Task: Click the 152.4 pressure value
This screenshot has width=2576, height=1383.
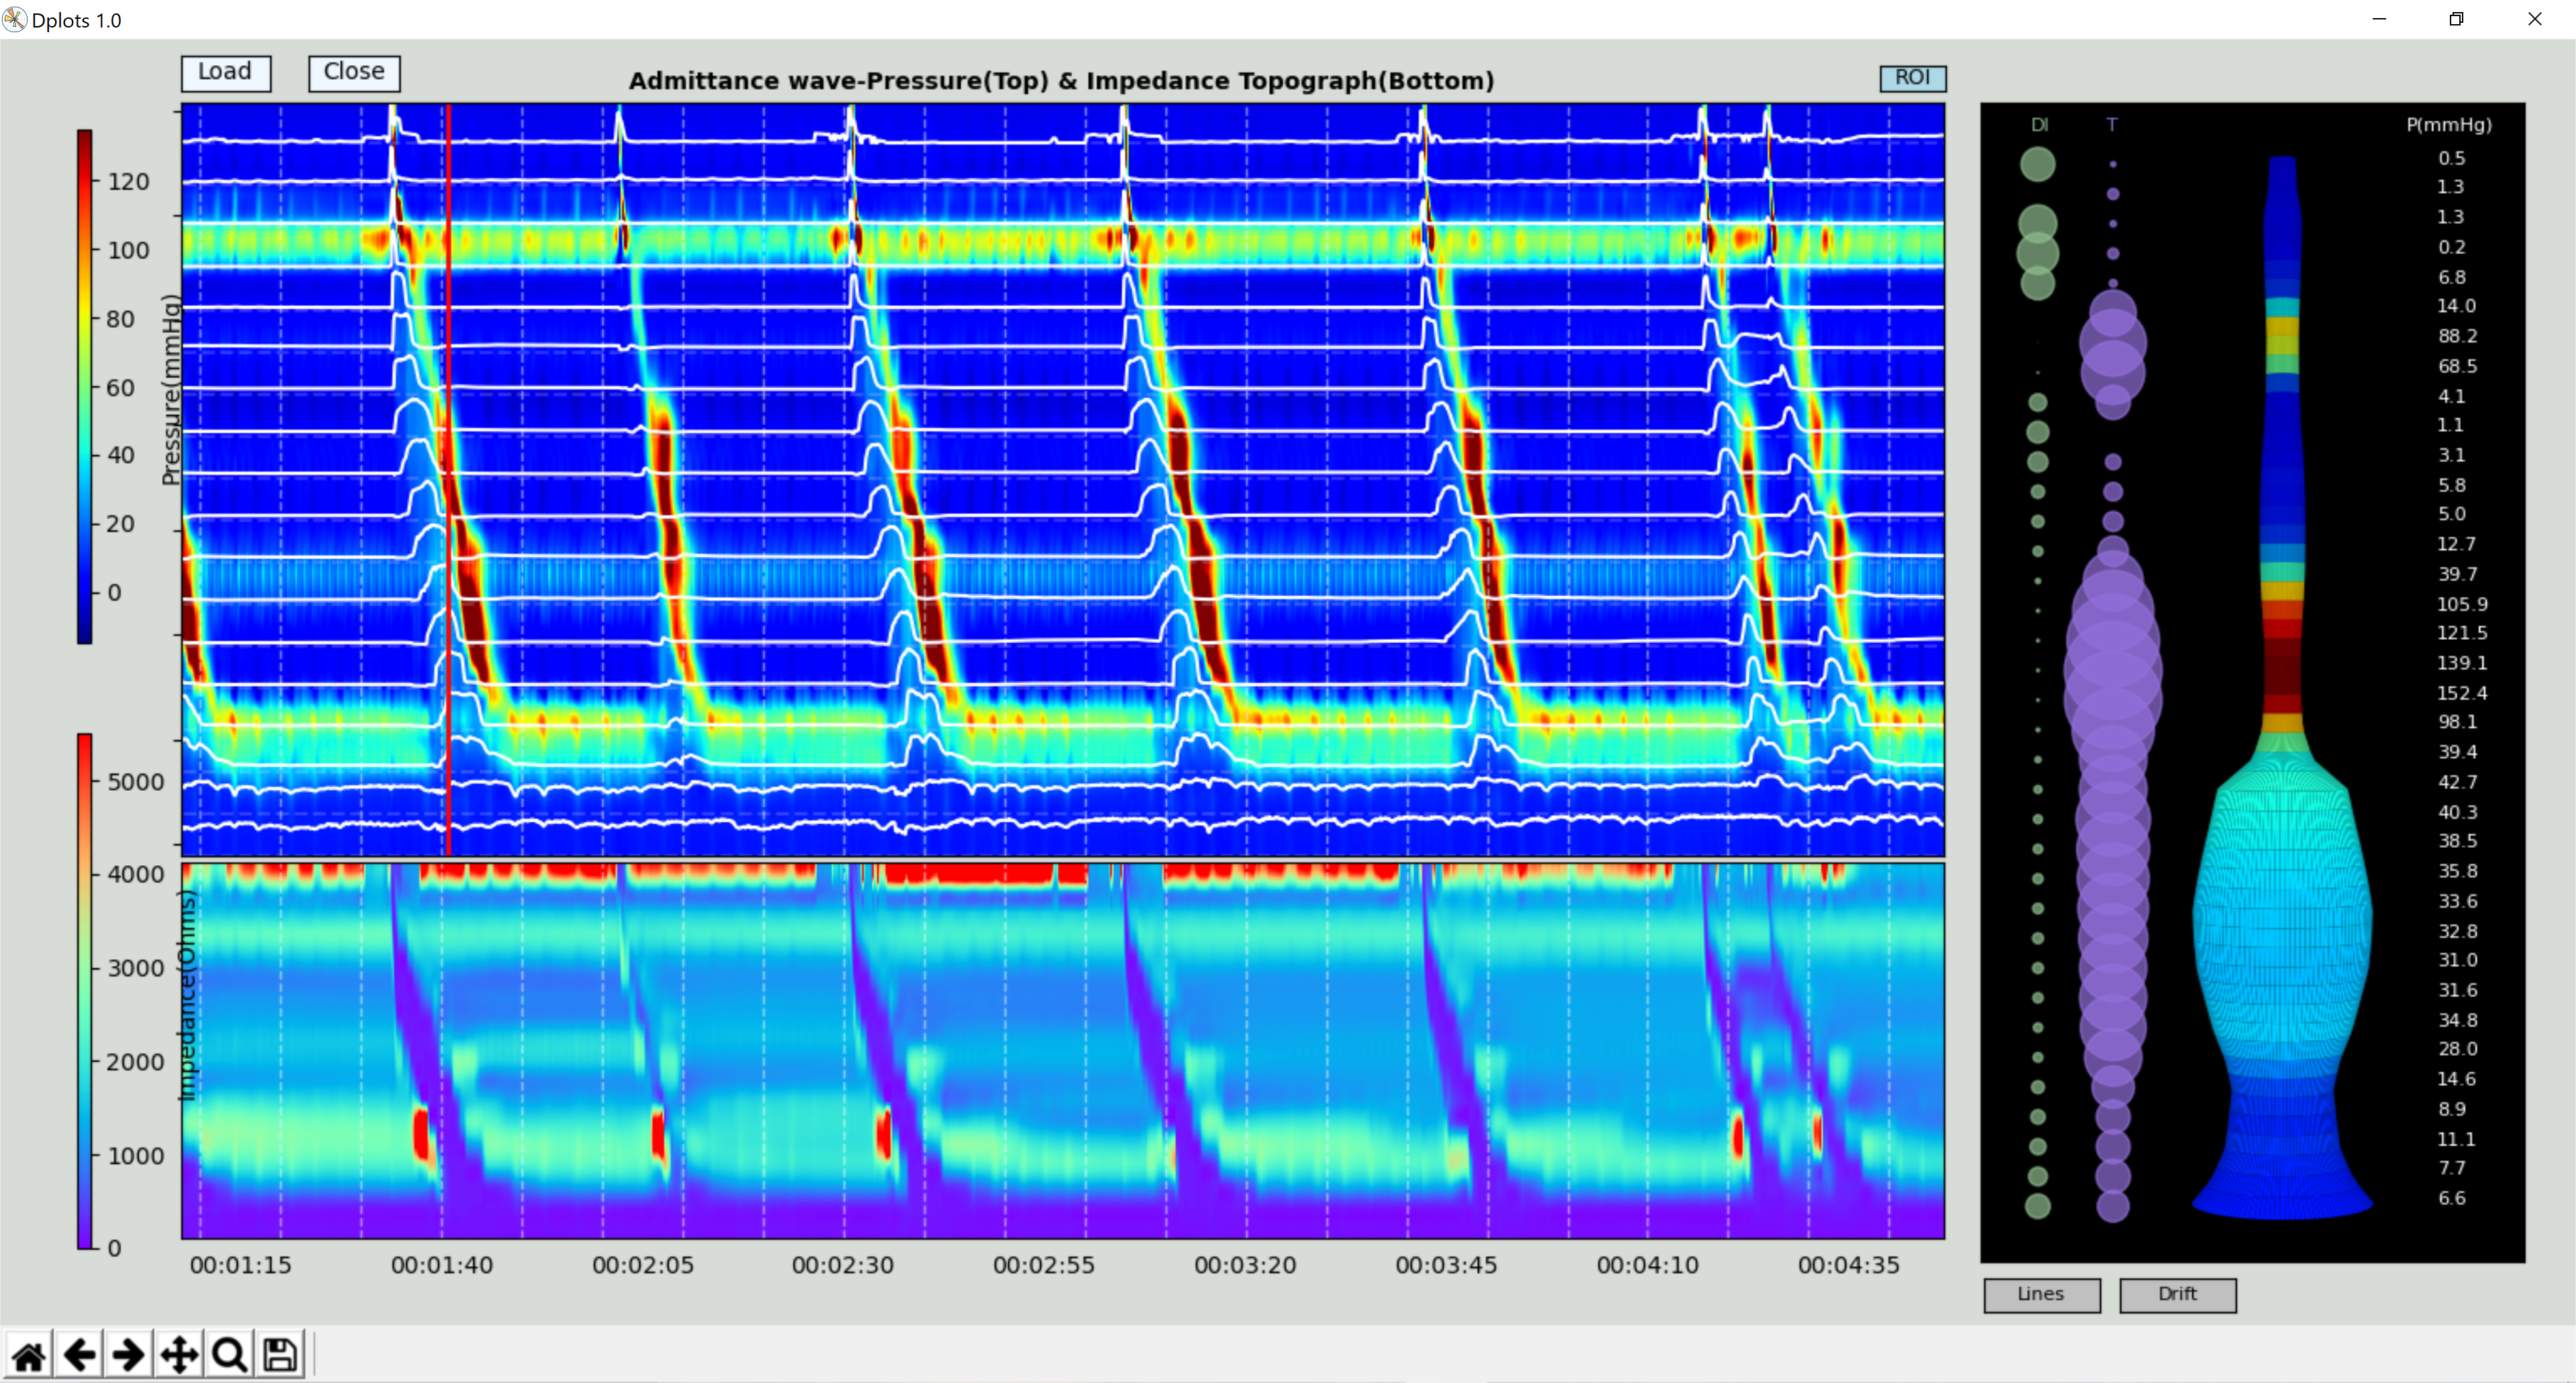Action: pos(2461,693)
